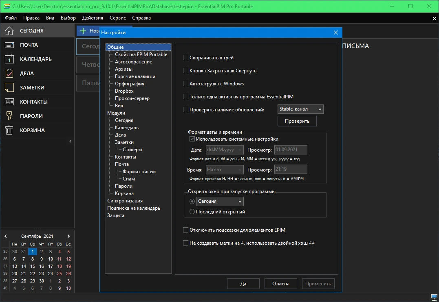Open the Заметки note icon

pyautogui.click(x=9, y=88)
